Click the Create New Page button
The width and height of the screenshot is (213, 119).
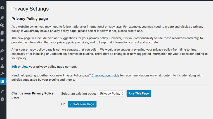coord(82,104)
